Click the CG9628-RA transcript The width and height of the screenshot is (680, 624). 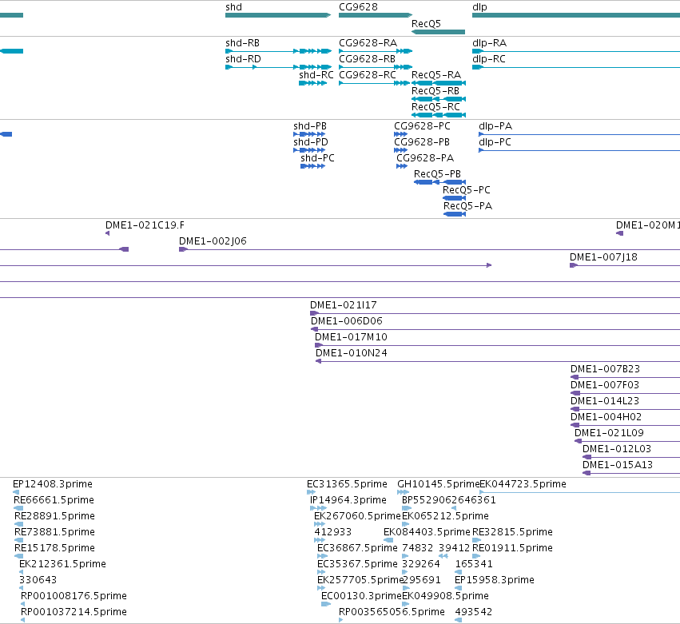376,51
